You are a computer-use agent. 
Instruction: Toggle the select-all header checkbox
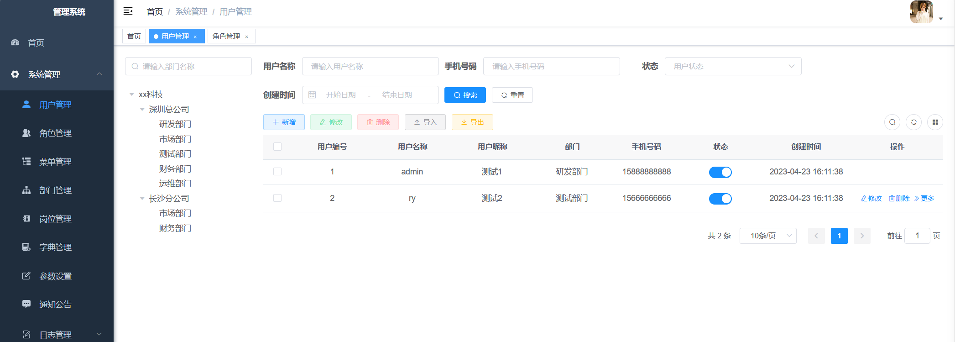pos(277,147)
